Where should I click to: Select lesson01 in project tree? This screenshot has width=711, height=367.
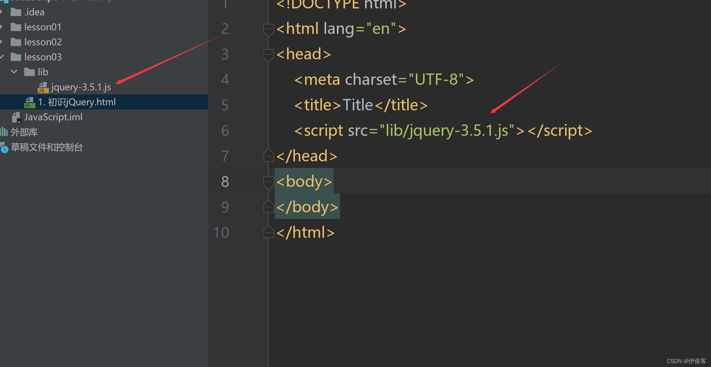click(x=104, y=27)
